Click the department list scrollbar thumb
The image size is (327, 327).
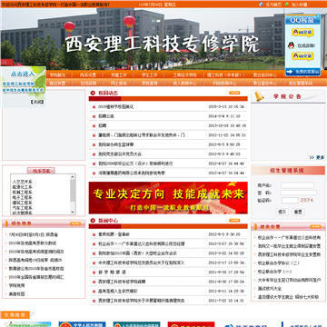pos(73,190)
